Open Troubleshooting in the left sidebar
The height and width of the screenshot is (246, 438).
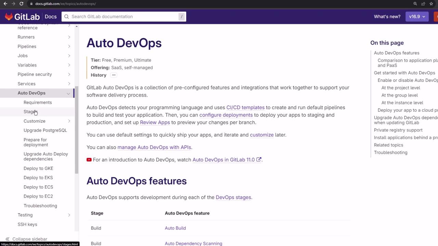pyautogui.click(x=40, y=206)
